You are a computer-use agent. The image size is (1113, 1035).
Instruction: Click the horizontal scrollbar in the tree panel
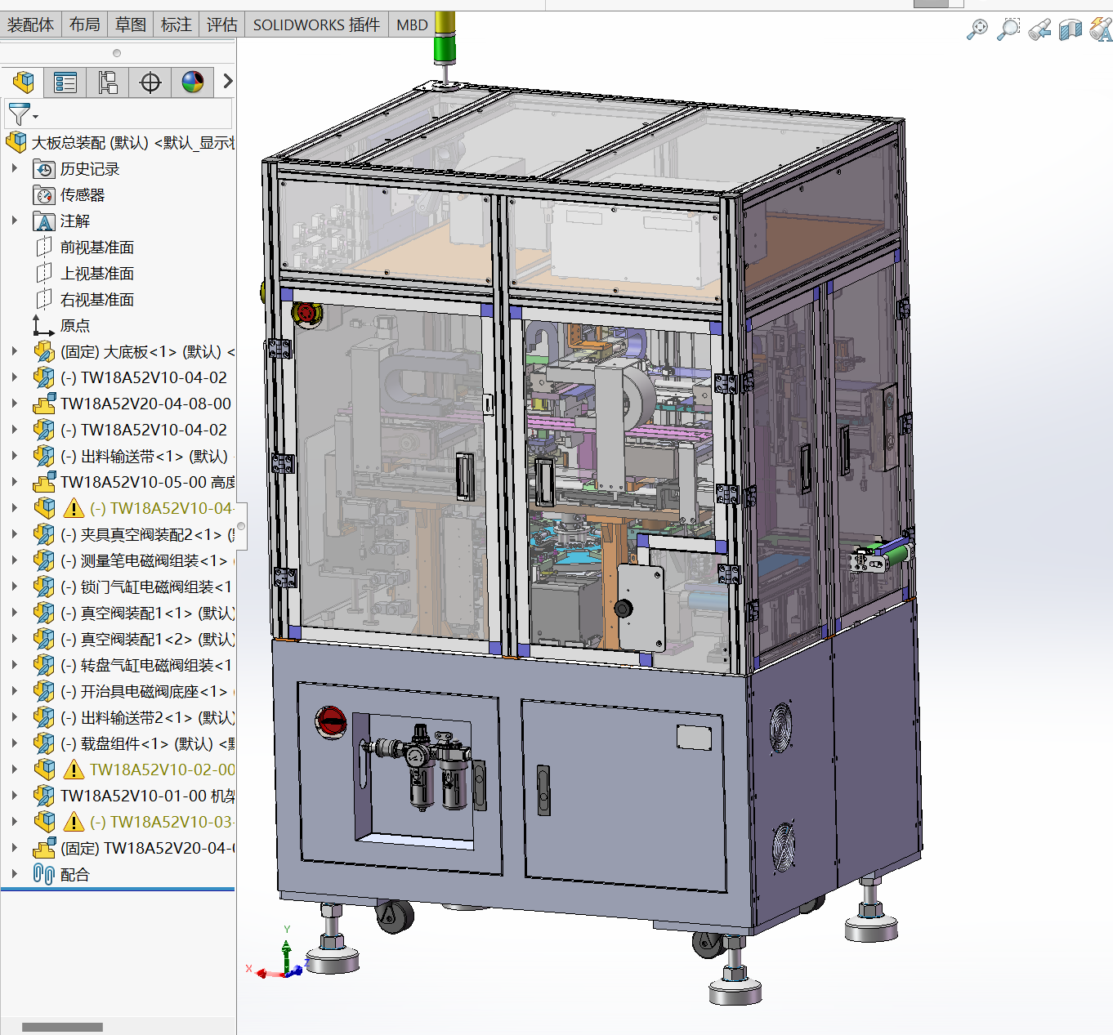[62, 1027]
